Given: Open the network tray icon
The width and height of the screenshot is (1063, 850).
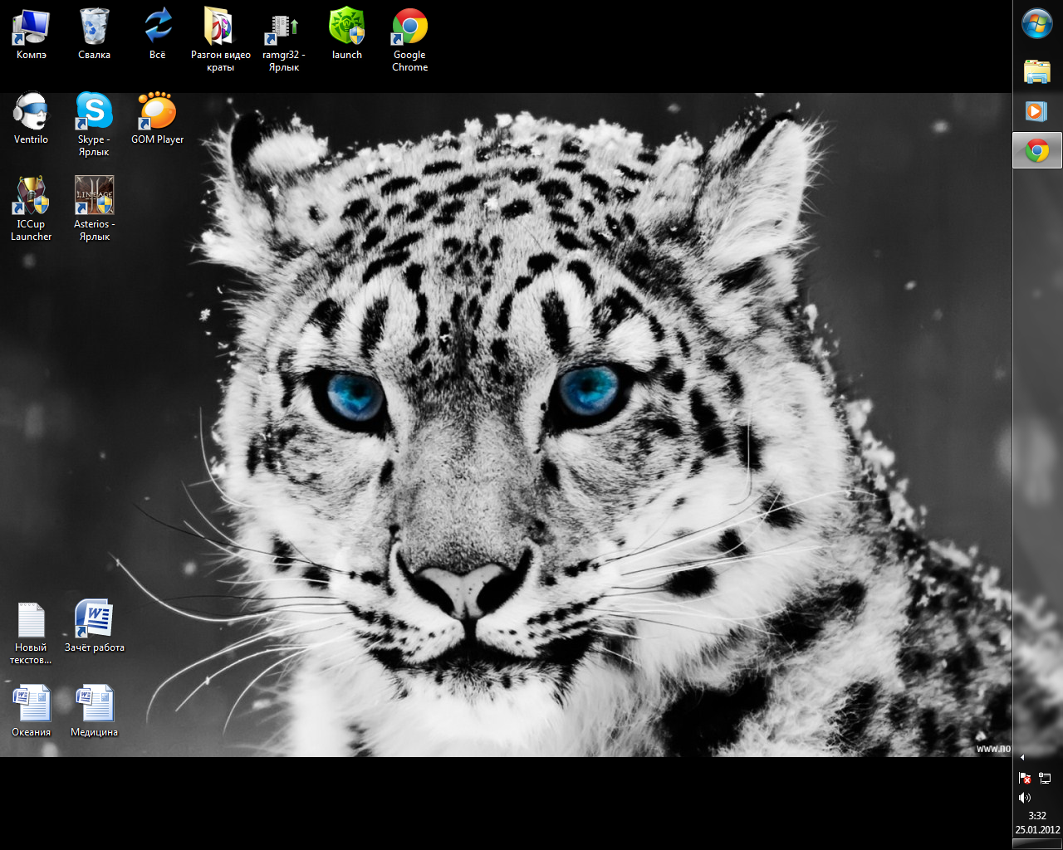Looking at the screenshot, I should coord(1045,779).
